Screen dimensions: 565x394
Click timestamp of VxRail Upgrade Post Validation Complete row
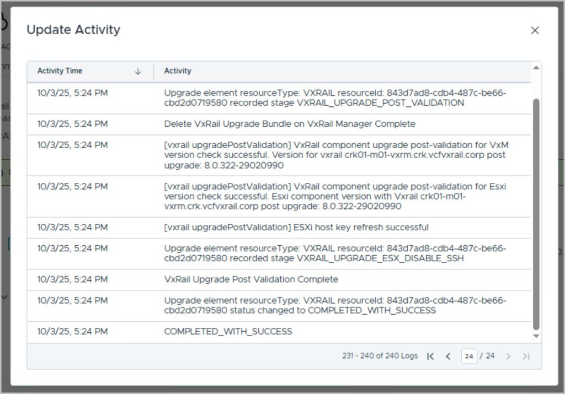coord(72,279)
